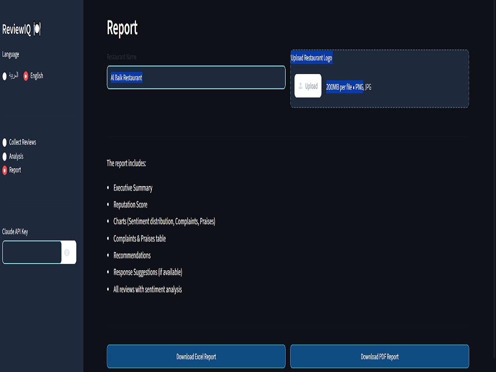Choose the Collect Reviews page option

tap(4, 143)
